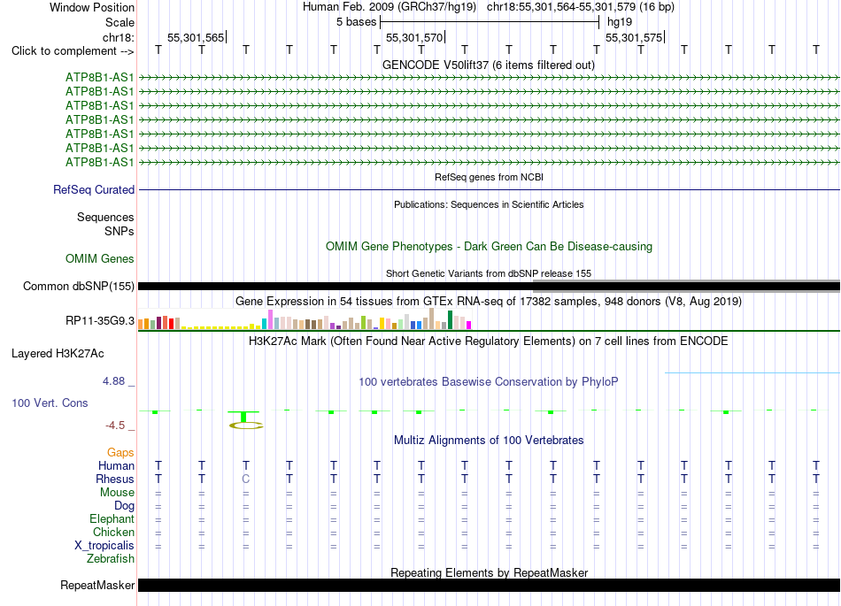
Task: Open the H3K27Ac Mark ENCODE track title
Action: [x=489, y=341]
